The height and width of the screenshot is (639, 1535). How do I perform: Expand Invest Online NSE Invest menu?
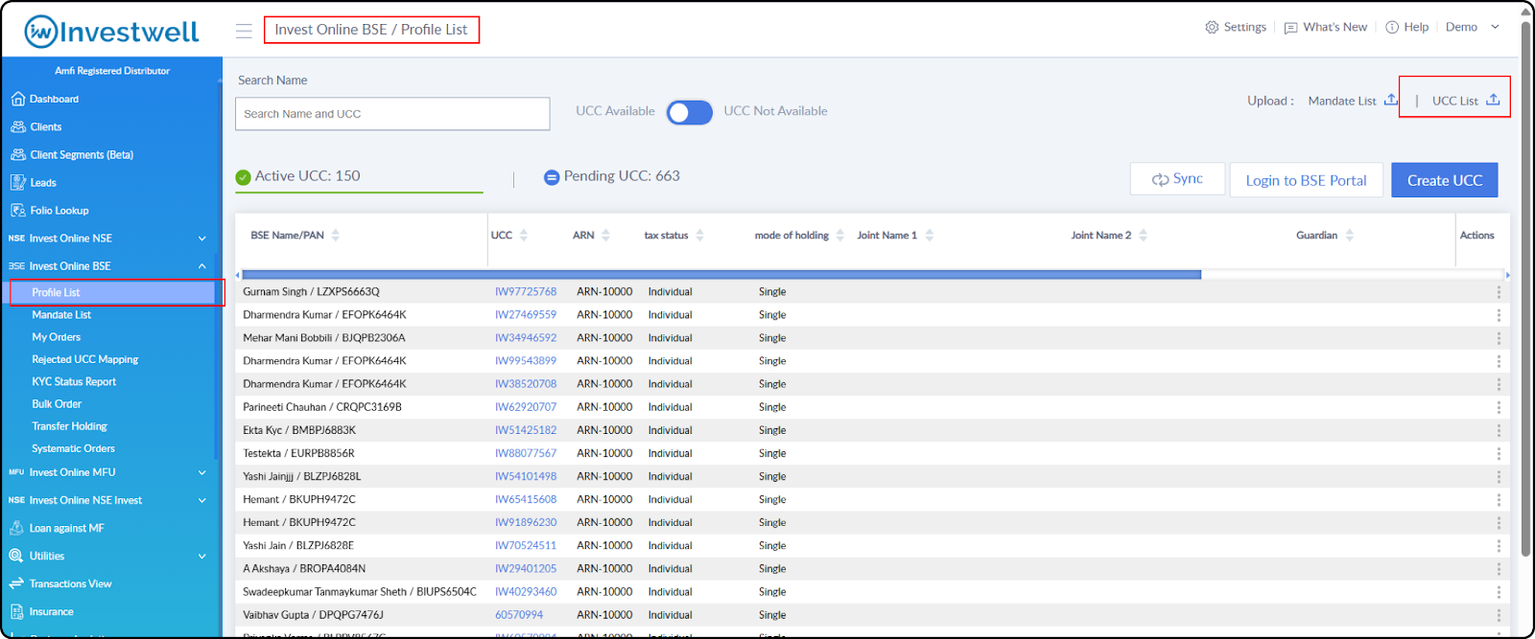click(202, 500)
